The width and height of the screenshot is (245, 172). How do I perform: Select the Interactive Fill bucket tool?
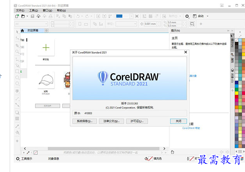17,132
